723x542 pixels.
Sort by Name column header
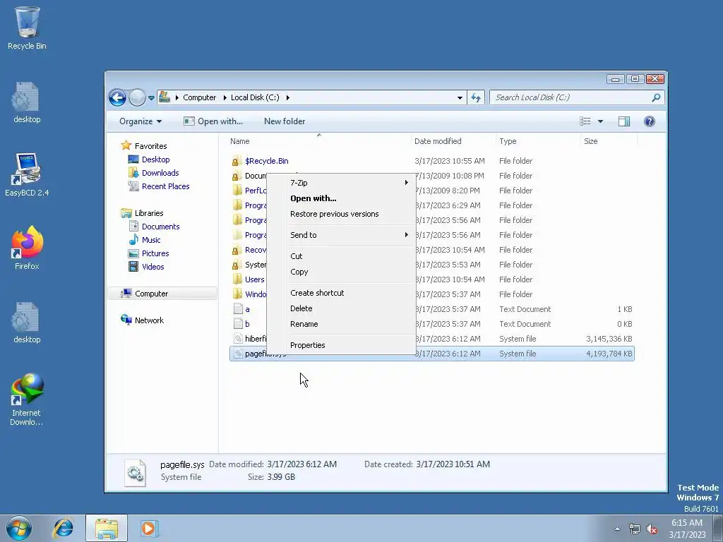click(319, 141)
